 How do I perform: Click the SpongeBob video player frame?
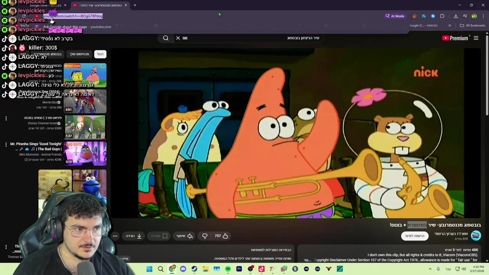tap(296, 133)
